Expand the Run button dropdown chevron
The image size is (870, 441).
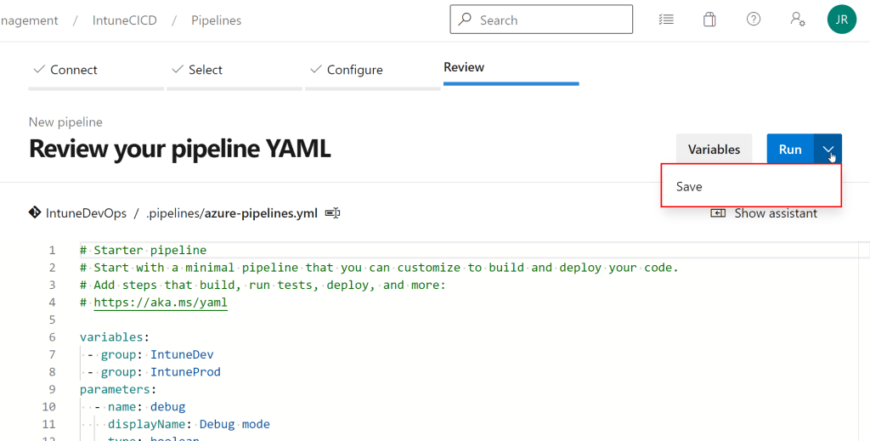click(x=828, y=150)
